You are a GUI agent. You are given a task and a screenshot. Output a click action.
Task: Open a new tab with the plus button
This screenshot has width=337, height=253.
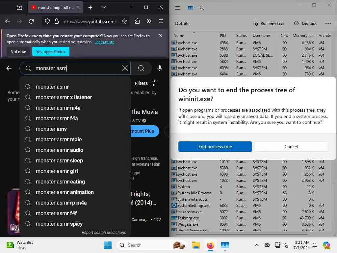[90, 8]
